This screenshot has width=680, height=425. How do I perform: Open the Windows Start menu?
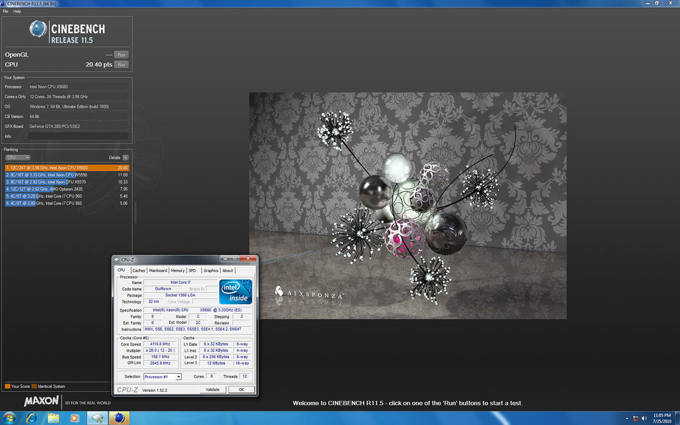pos(9,418)
